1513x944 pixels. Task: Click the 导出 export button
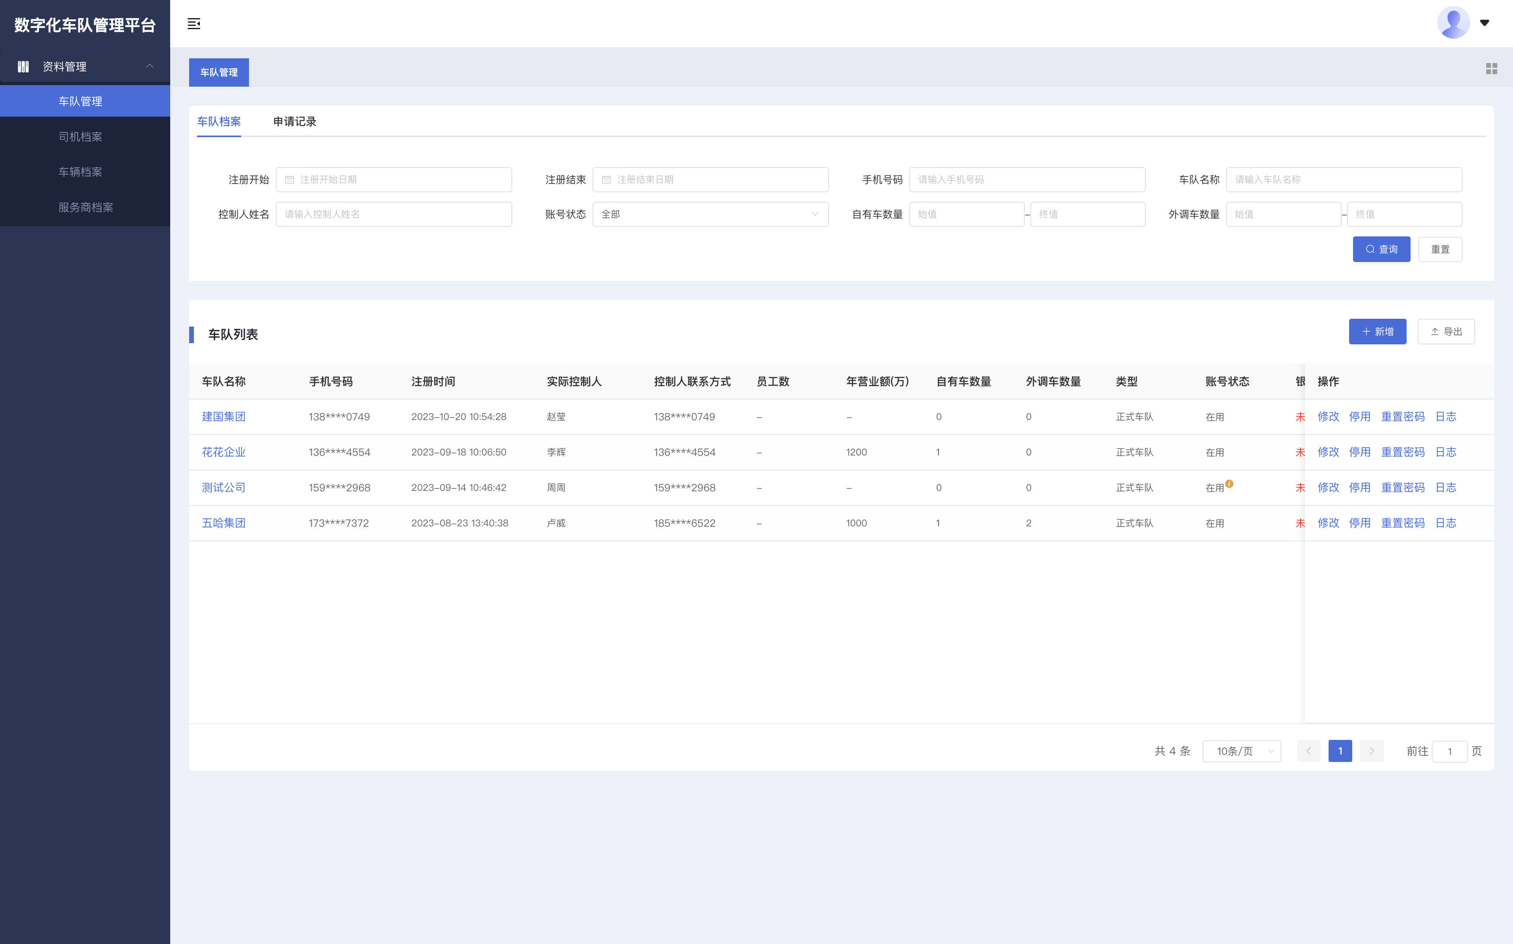[x=1446, y=331]
